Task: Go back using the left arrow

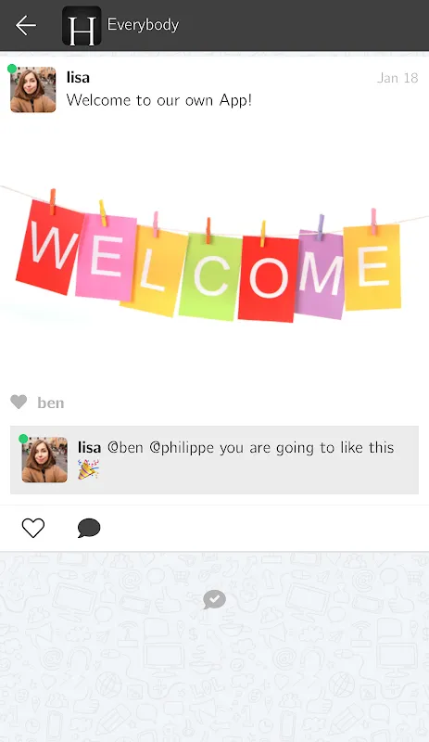Action: click(x=26, y=25)
